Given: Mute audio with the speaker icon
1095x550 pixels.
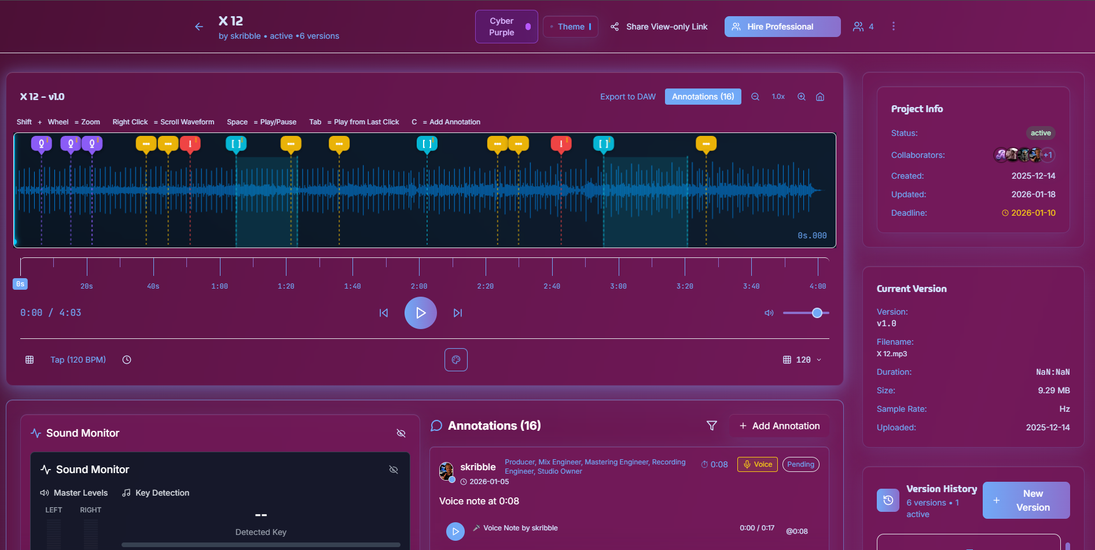Looking at the screenshot, I should click(x=769, y=313).
